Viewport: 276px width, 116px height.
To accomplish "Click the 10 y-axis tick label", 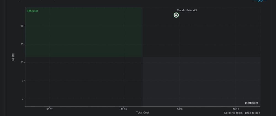I will point(22,62).
